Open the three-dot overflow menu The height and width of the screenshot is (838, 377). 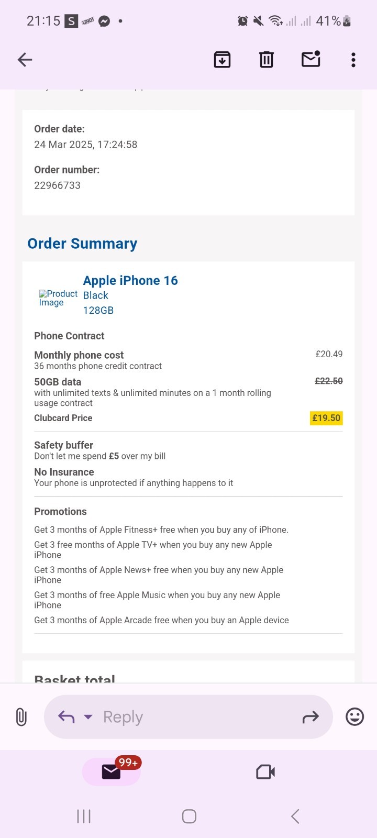point(353,59)
